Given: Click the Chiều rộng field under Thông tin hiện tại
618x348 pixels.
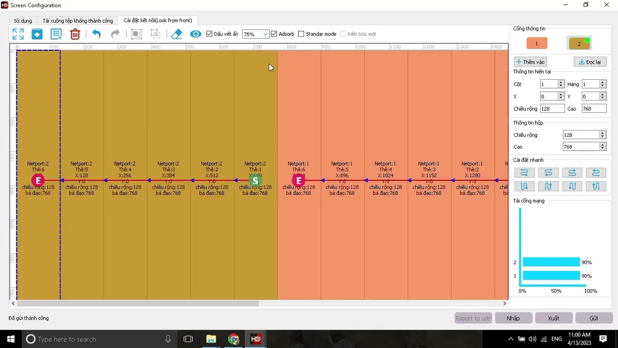Looking at the screenshot, I should 552,109.
